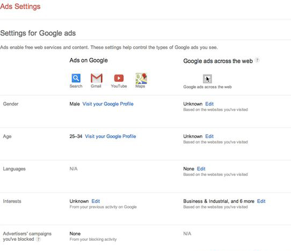This screenshot has width=291, height=251.
Task: Click the YouTube label under its icon
Action: (x=119, y=86)
